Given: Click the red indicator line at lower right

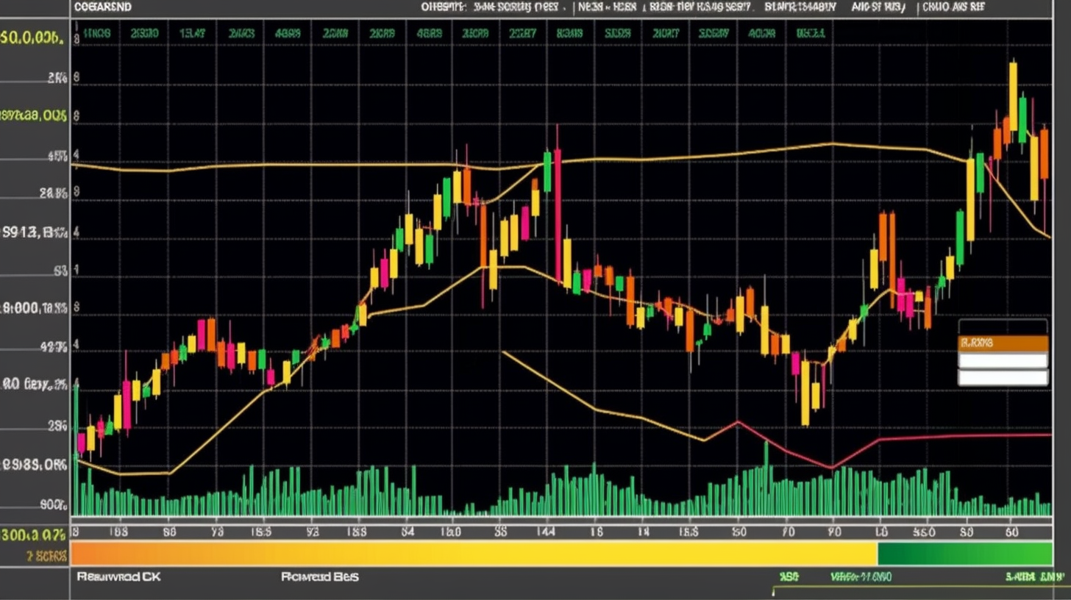Looking at the screenshot, I should pyautogui.click(x=956, y=436).
